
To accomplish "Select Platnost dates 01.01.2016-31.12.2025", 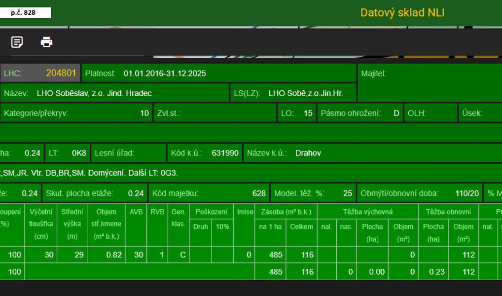I will click(165, 74).
